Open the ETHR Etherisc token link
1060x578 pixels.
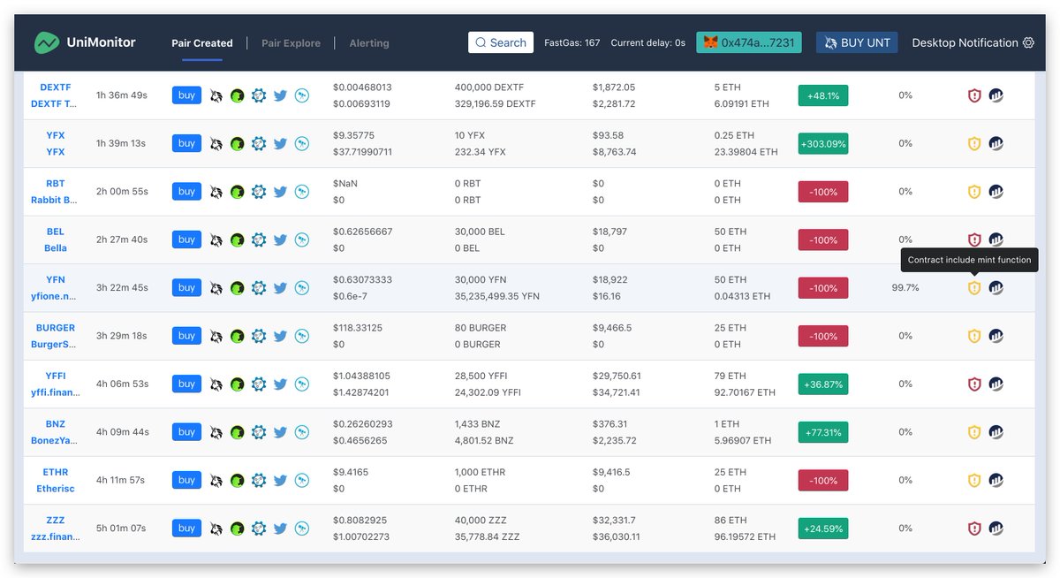[56, 481]
